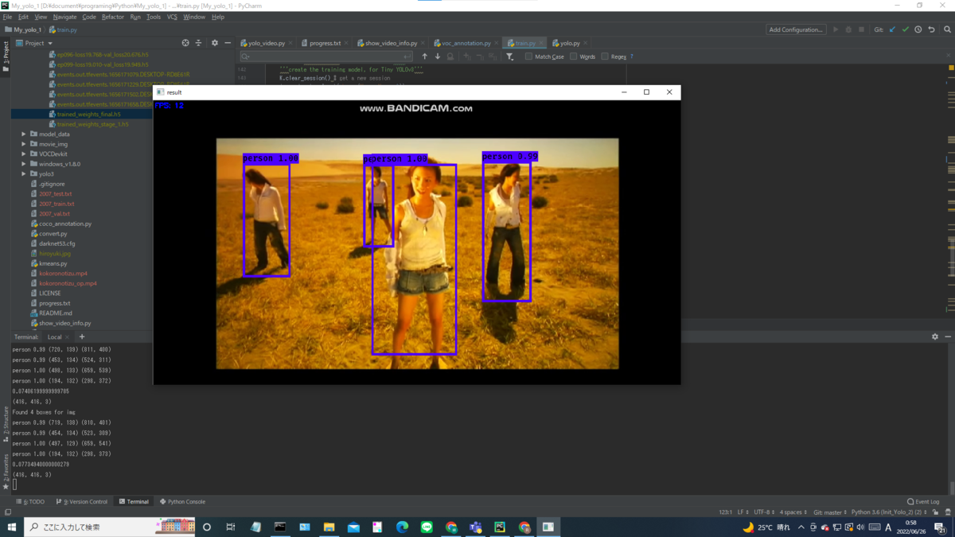Viewport: 955px width, 537px height.
Task: Add a new terminal tab with plus icon
Action: pyautogui.click(x=81, y=337)
